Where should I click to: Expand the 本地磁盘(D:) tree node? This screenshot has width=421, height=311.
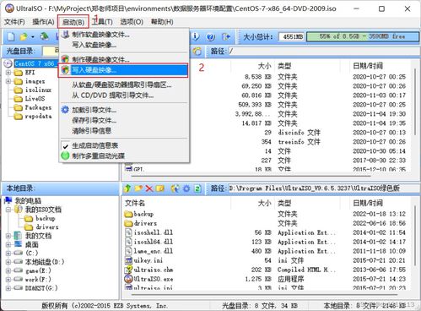[8, 262]
